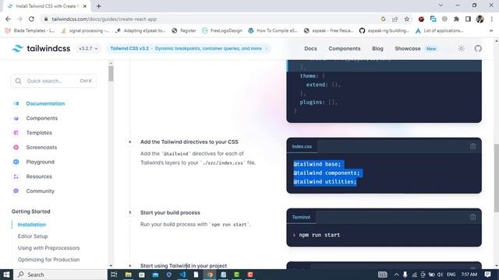Click the page vertical scrollbar thumb

[497, 178]
